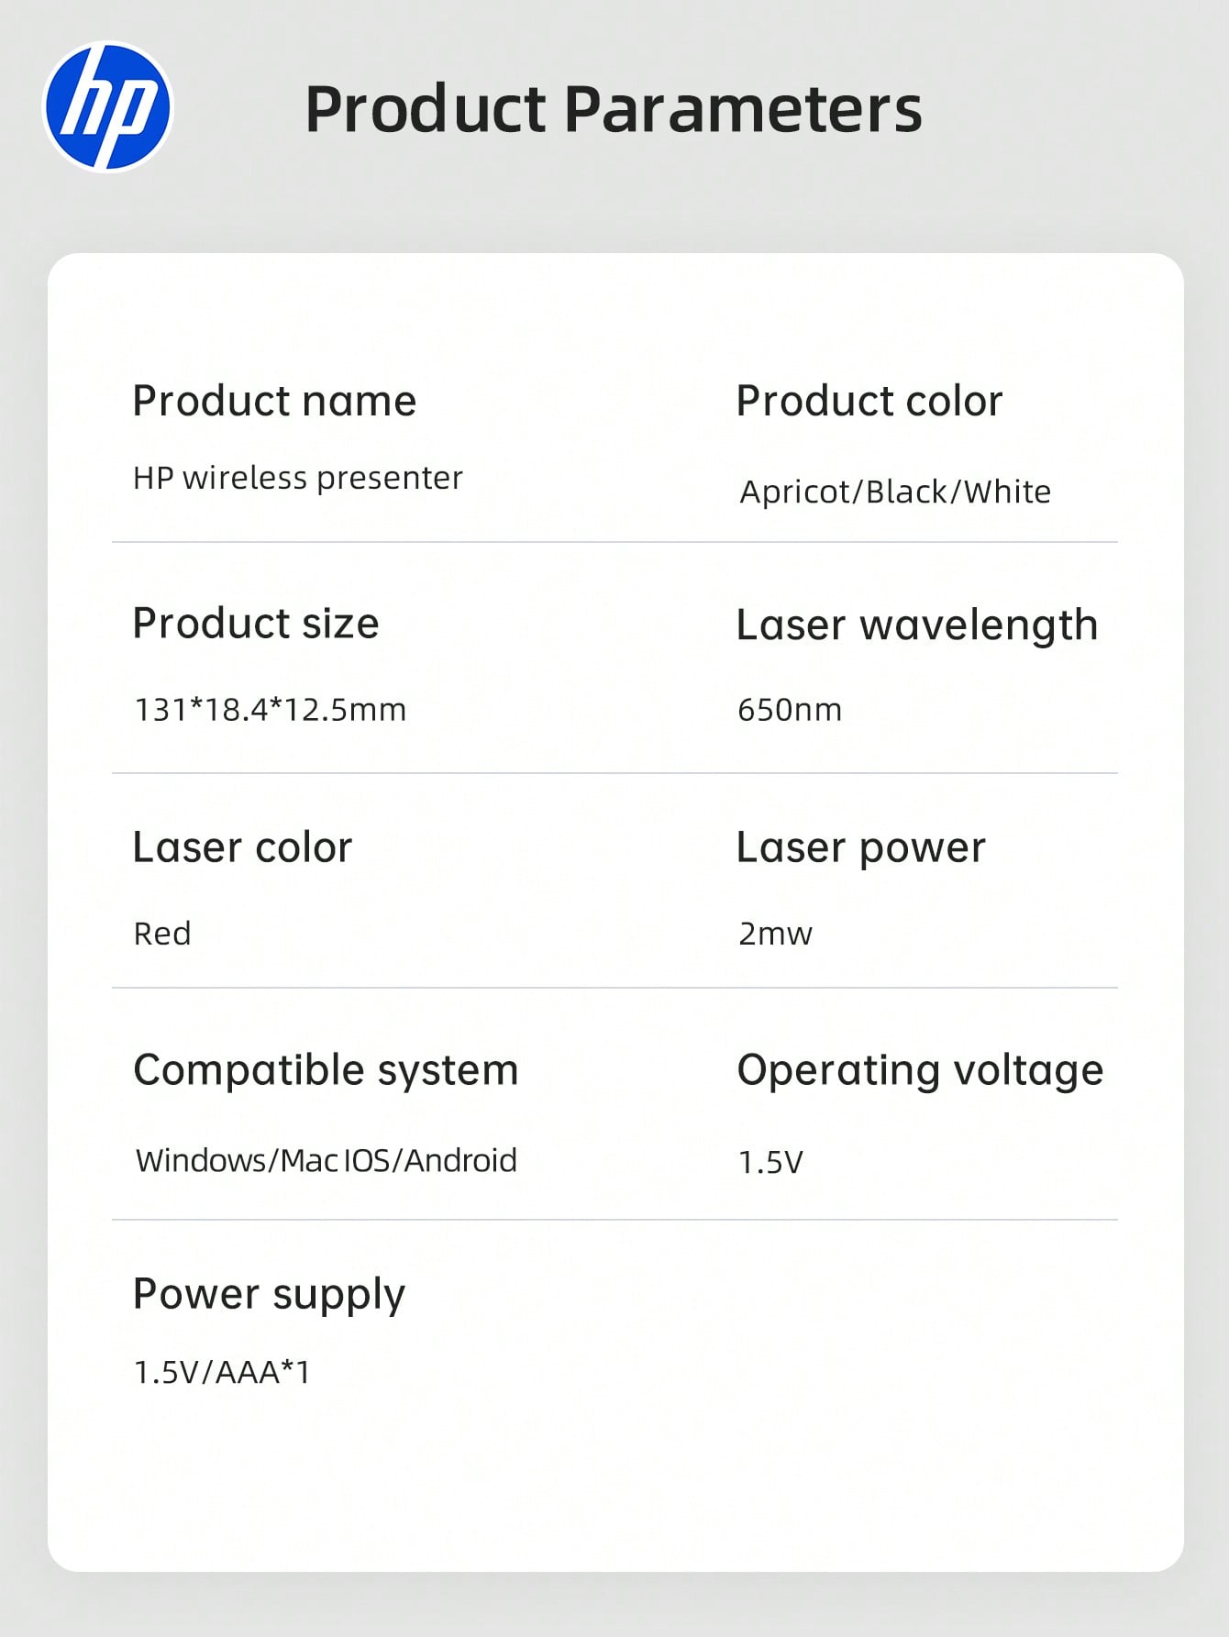The height and width of the screenshot is (1637, 1229).
Task: Select the Windows/Mac IOS/Android text
Action: point(327,1161)
